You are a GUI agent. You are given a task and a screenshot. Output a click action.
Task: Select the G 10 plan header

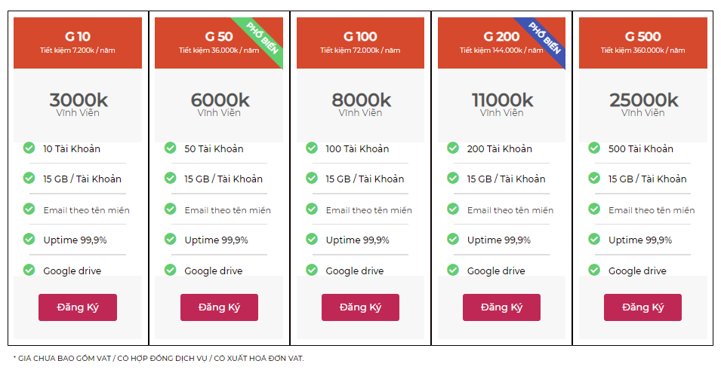(78, 43)
